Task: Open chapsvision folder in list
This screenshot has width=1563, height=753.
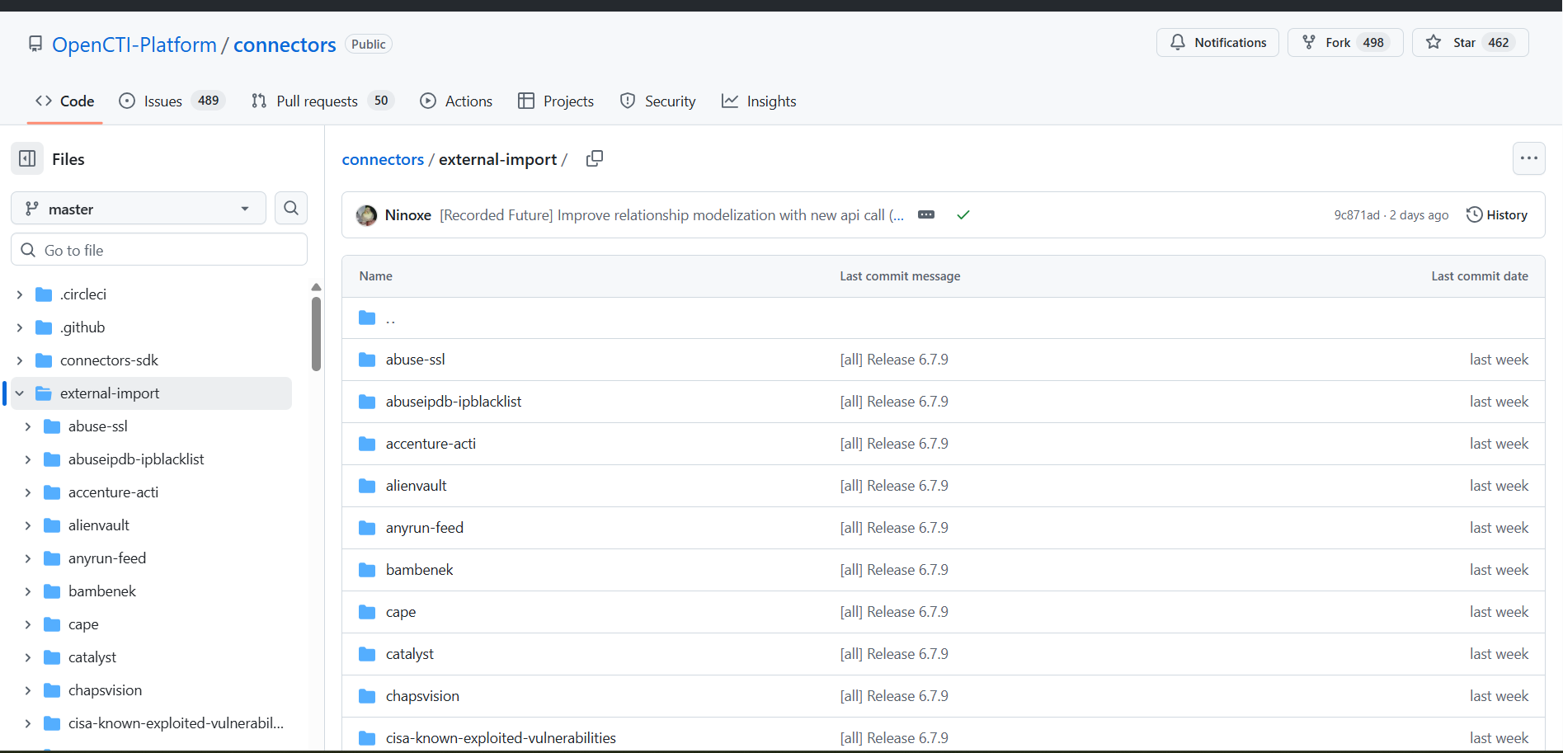Action: pyautogui.click(x=422, y=696)
